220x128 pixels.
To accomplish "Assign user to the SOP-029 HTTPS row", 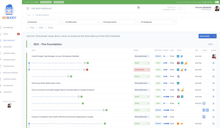I will [x=213, y=124].
